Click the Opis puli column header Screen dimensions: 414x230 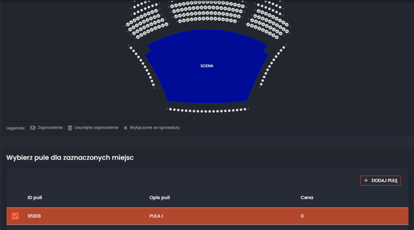coord(160,197)
